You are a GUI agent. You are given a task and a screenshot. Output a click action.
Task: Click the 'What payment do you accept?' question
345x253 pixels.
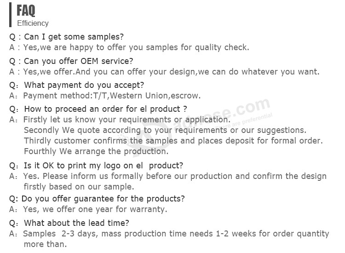point(76,85)
